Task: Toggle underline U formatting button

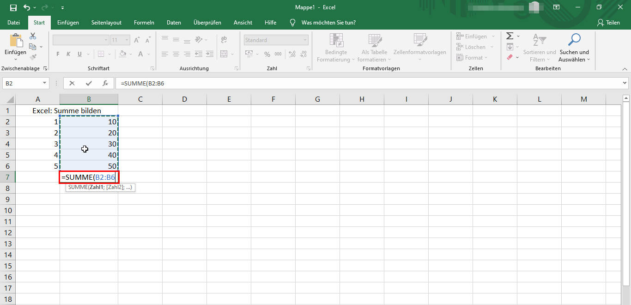Action: coord(79,54)
